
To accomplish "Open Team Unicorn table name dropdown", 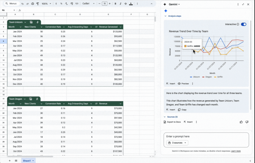I will point(25,22).
